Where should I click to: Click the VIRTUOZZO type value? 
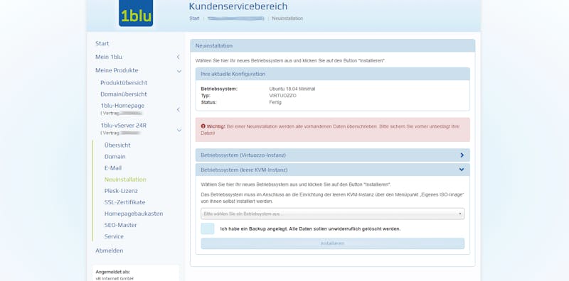point(282,96)
